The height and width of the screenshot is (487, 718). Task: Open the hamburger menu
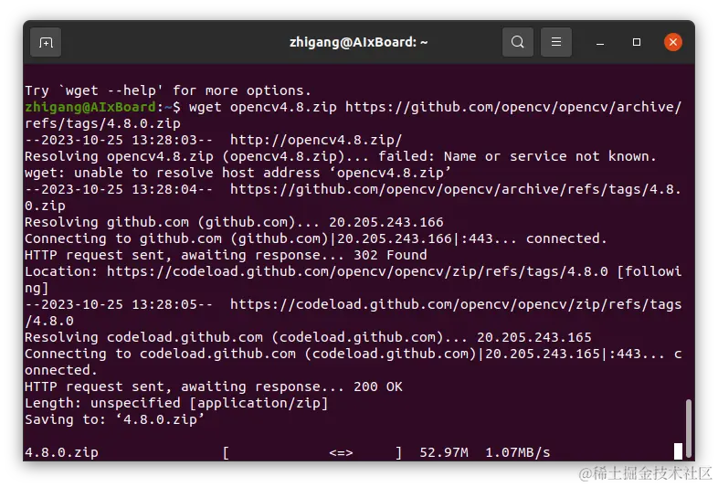click(556, 42)
